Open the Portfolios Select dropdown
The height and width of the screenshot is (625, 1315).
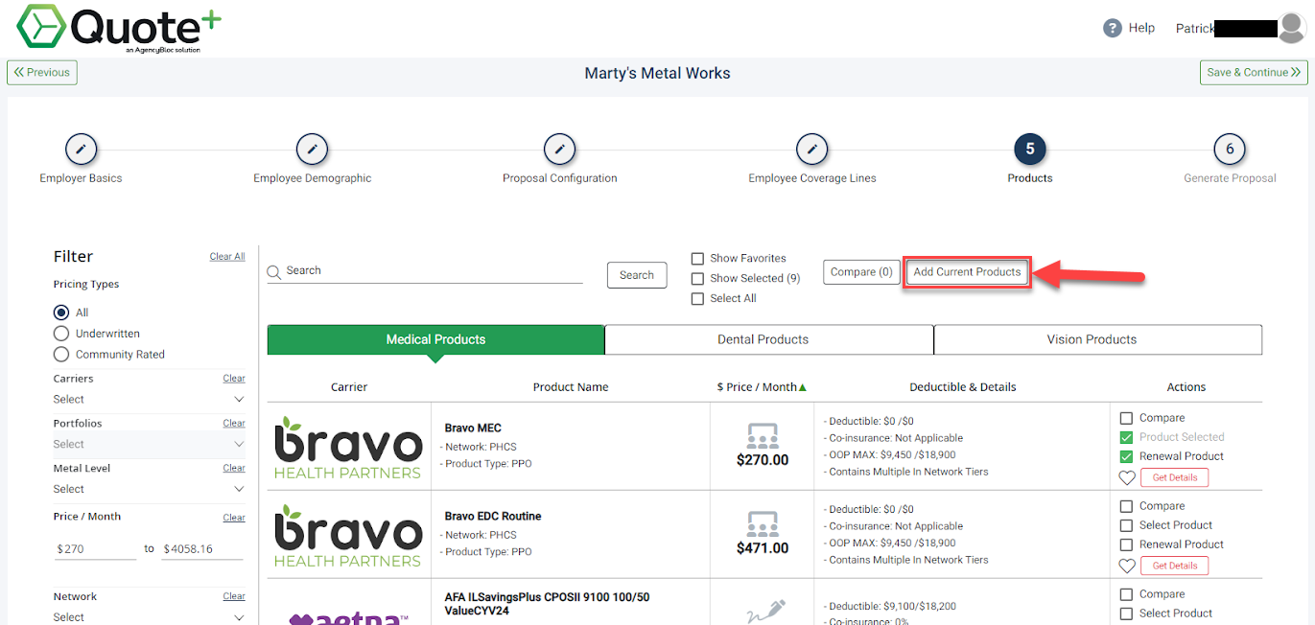[x=149, y=445]
